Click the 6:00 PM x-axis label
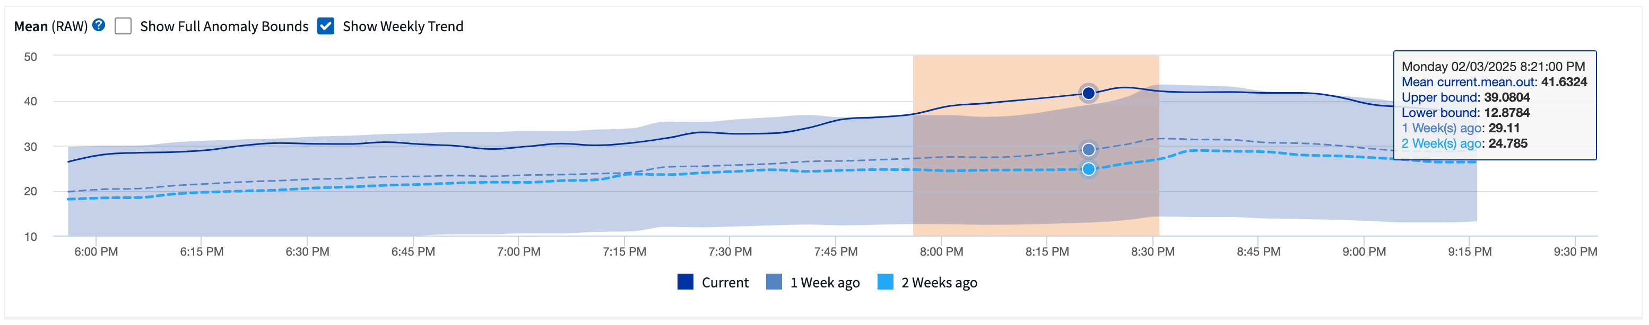Image resolution: width=1649 pixels, height=325 pixels. pos(96,251)
